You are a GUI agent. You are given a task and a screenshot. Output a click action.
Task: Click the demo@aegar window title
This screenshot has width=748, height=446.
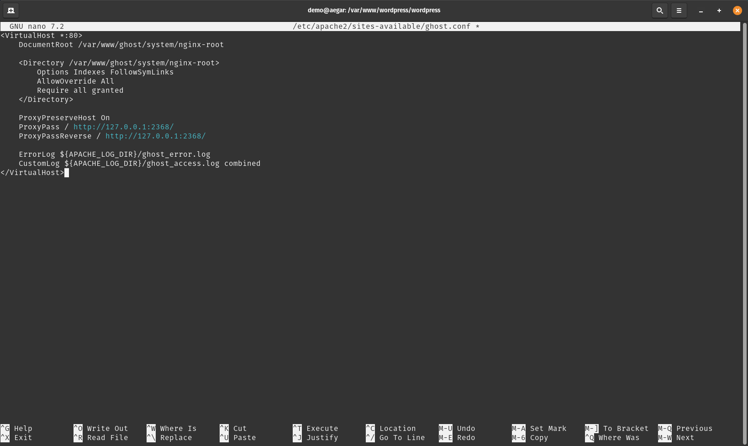tap(374, 10)
